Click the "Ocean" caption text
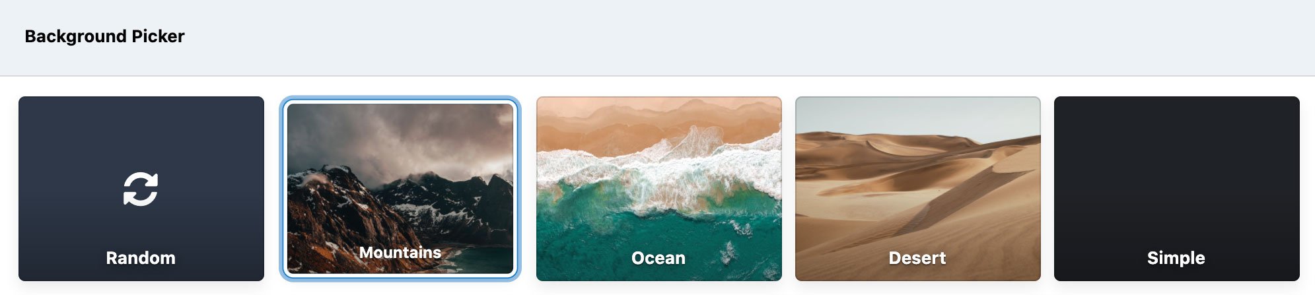Viewport: 1315px width, 295px height. point(658,258)
